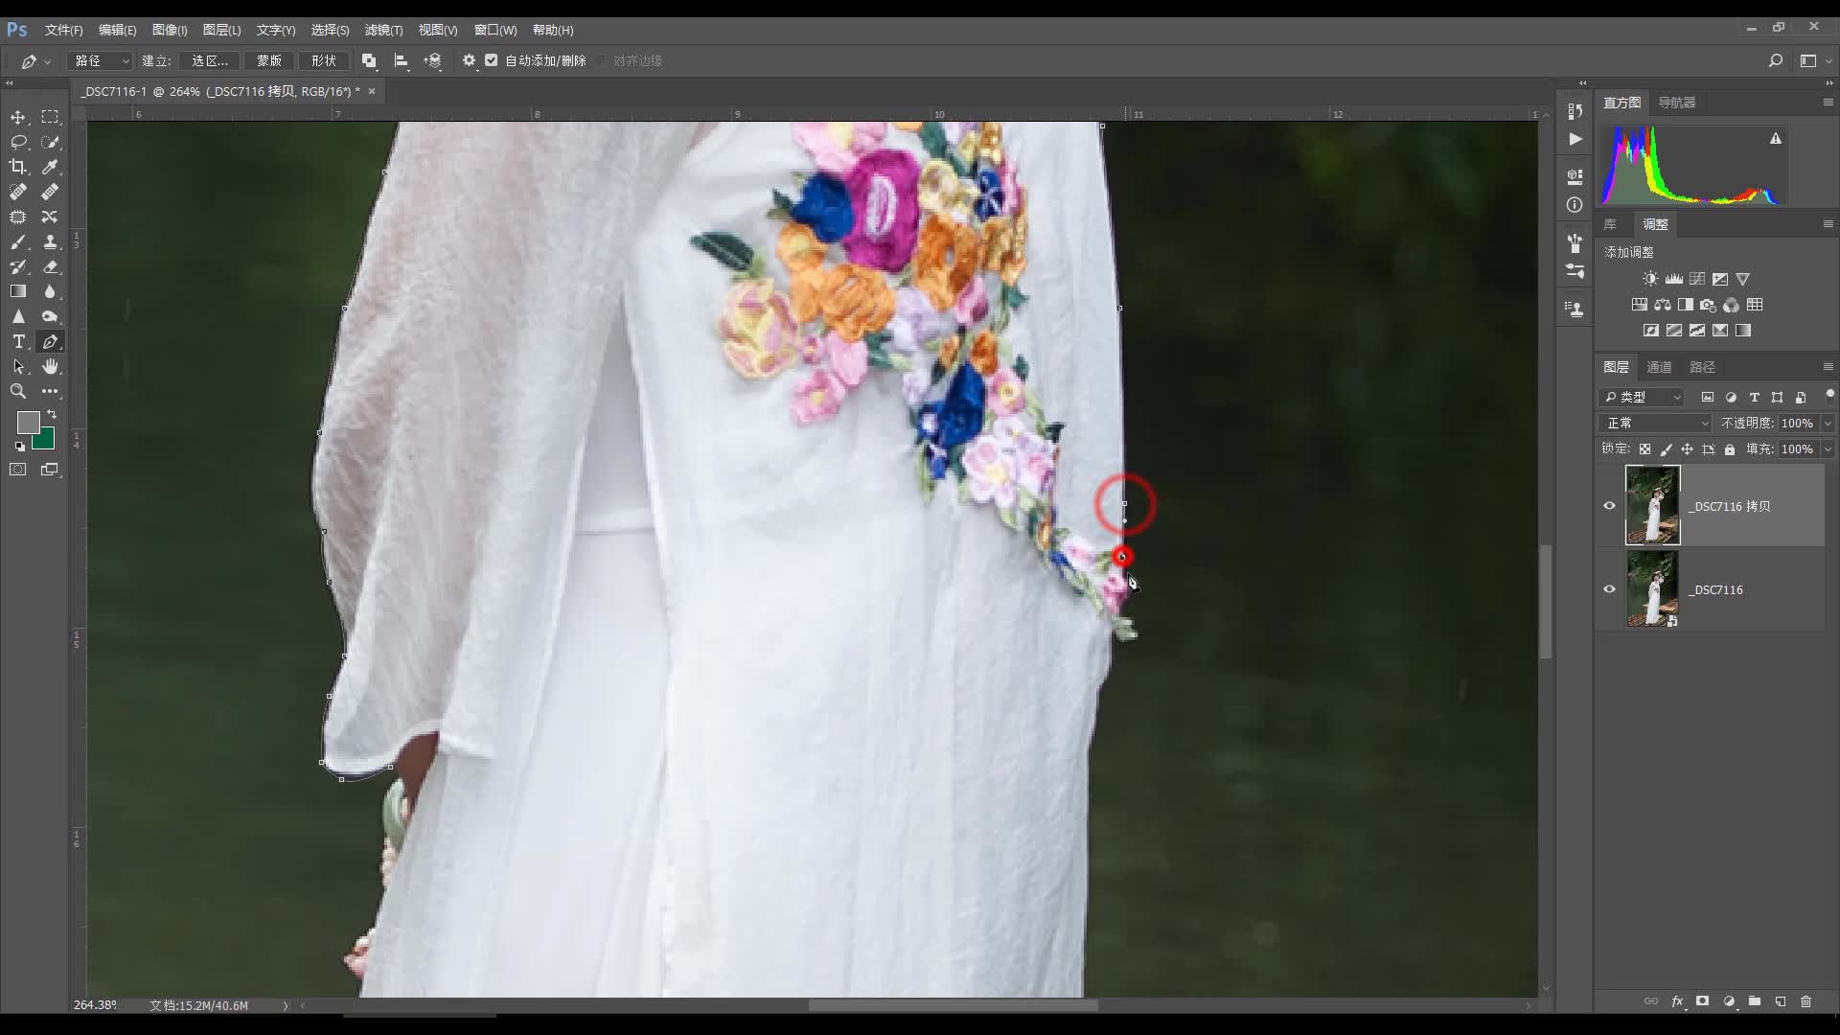Select the Zoom tool in toolbar
This screenshot has width=1840, height=1035.
coord(18,391)
